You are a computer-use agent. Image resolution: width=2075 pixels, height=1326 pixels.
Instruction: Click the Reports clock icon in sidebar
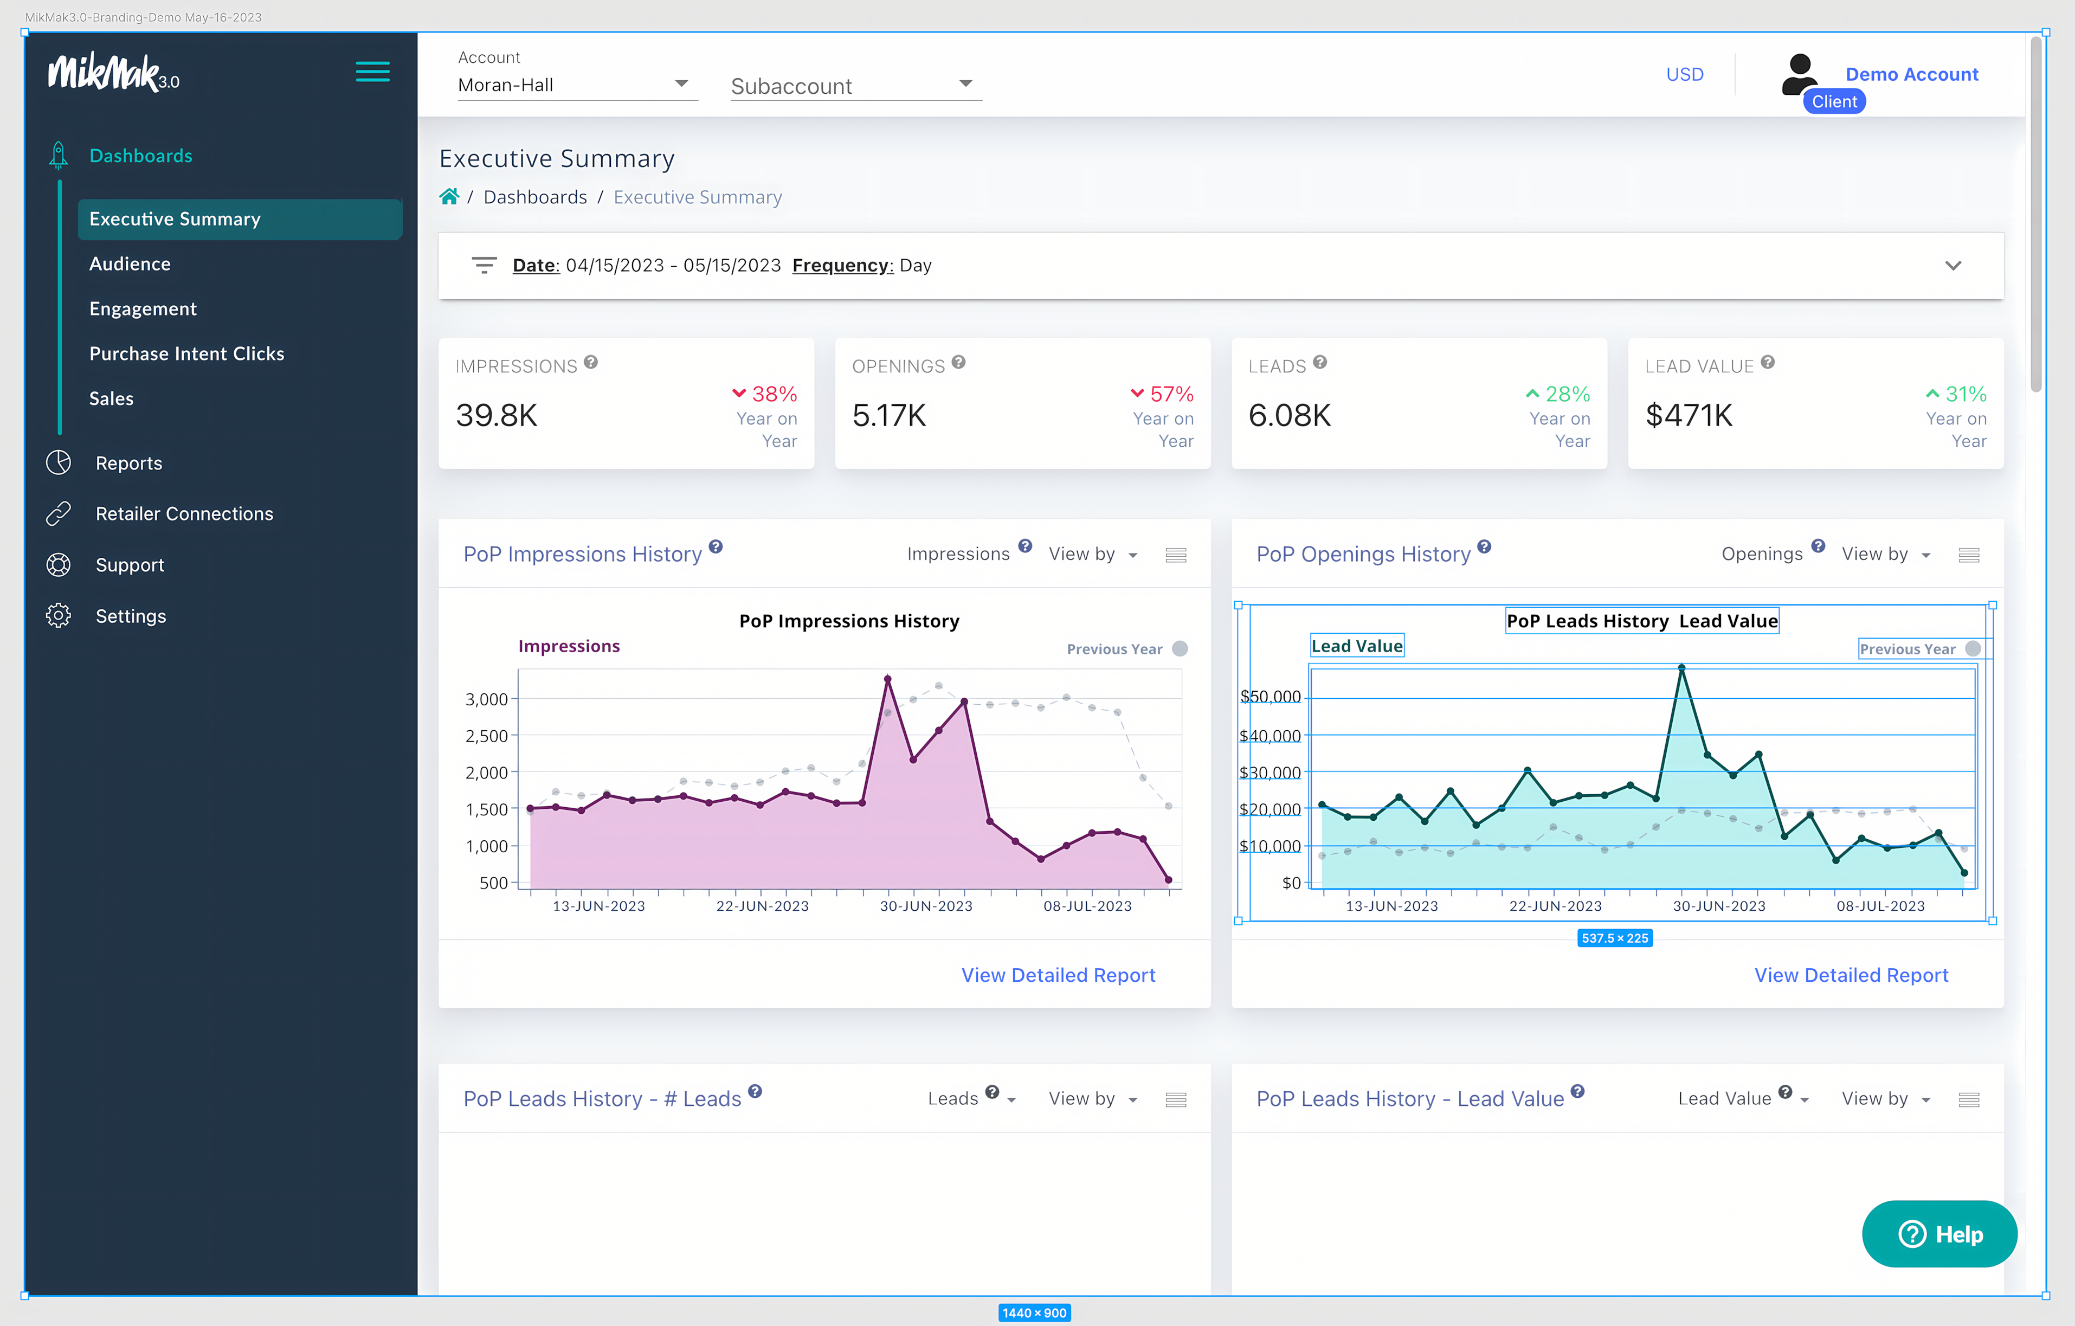coord(58,462)
